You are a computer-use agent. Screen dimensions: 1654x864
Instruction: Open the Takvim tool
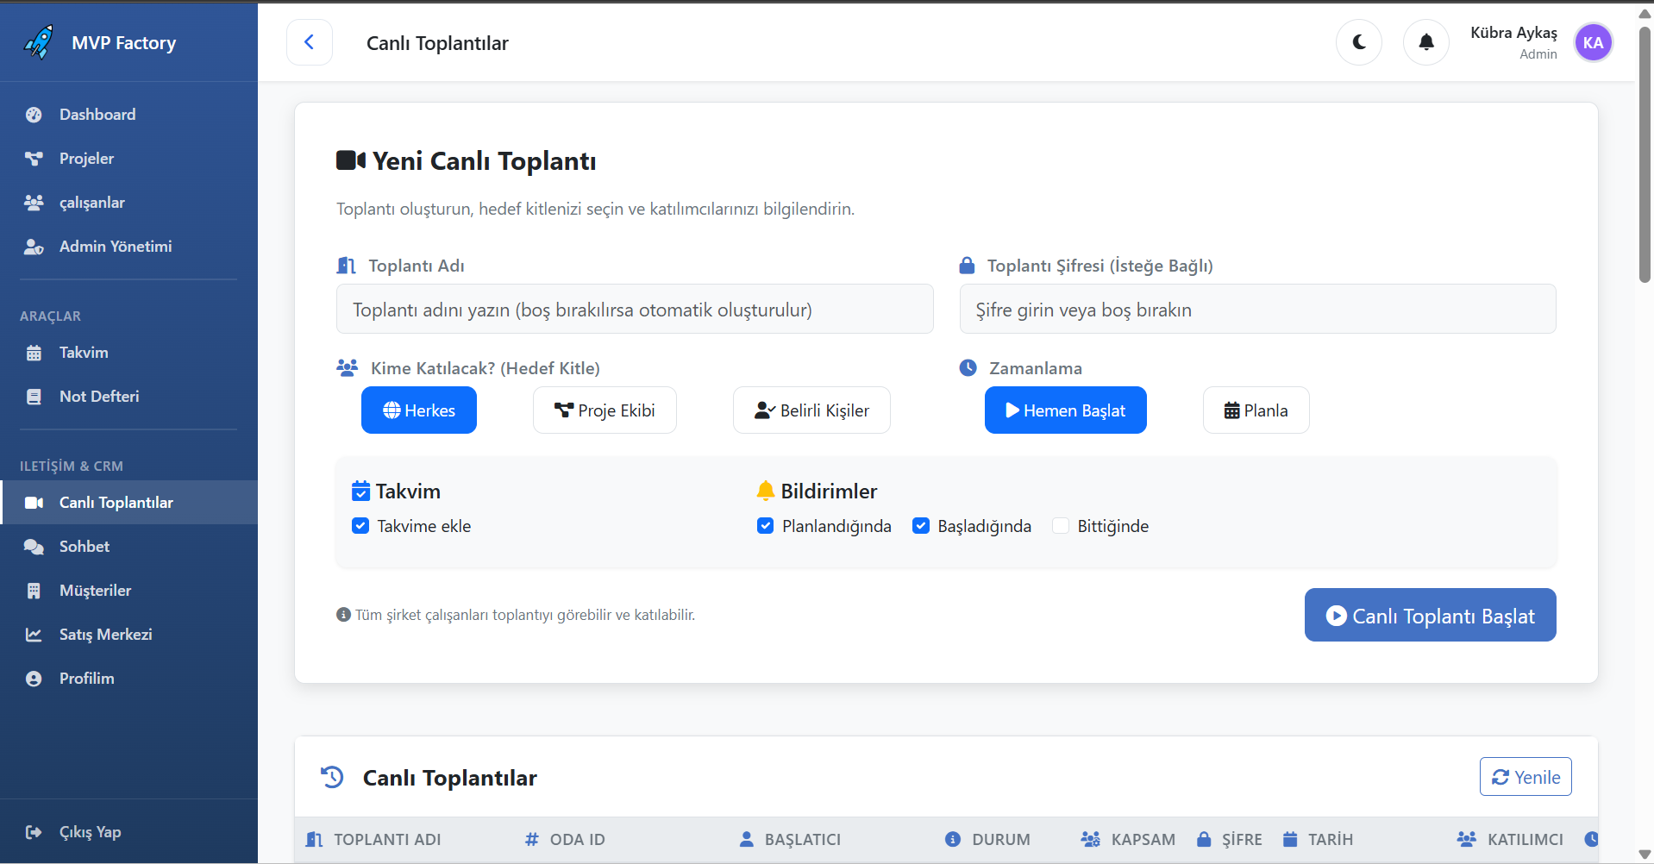pyautogui.click(x=84, y=352)
